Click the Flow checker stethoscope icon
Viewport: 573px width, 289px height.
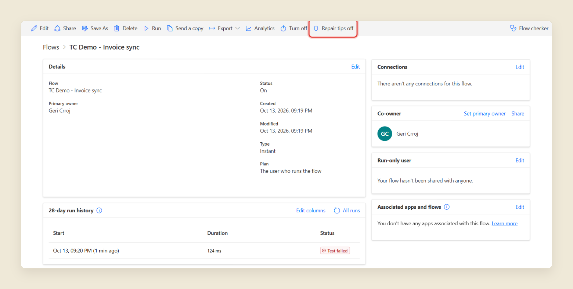point(513,28)
